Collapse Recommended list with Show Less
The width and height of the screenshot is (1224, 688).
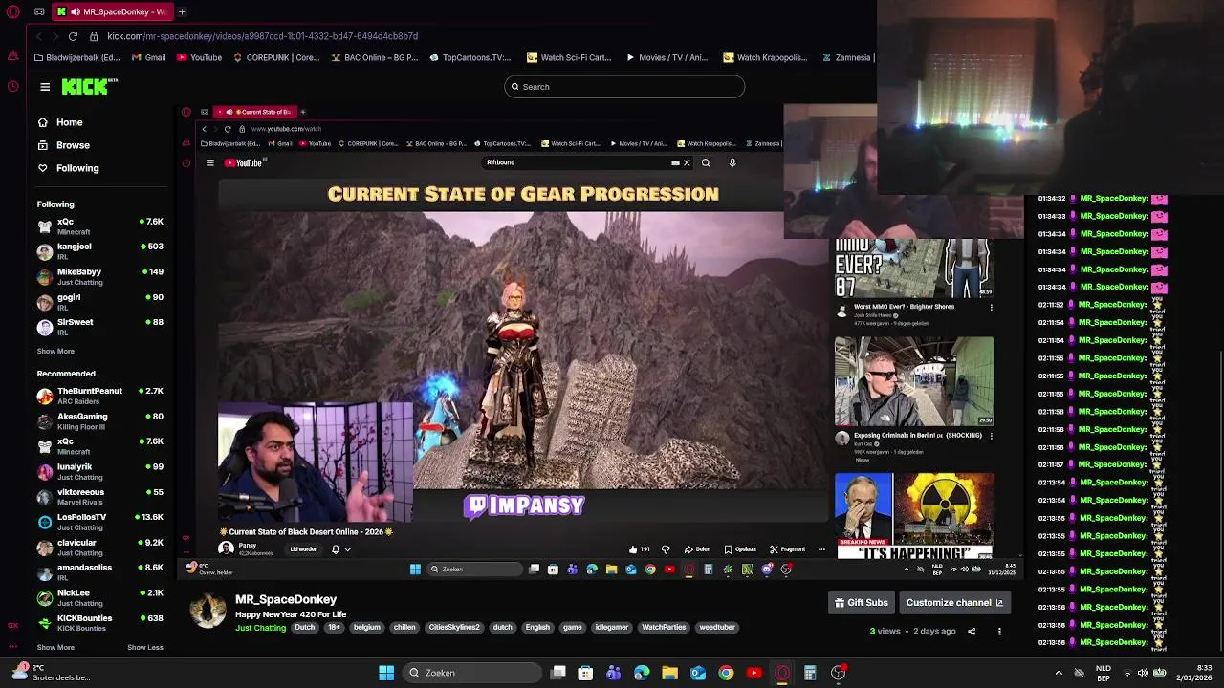145,647
